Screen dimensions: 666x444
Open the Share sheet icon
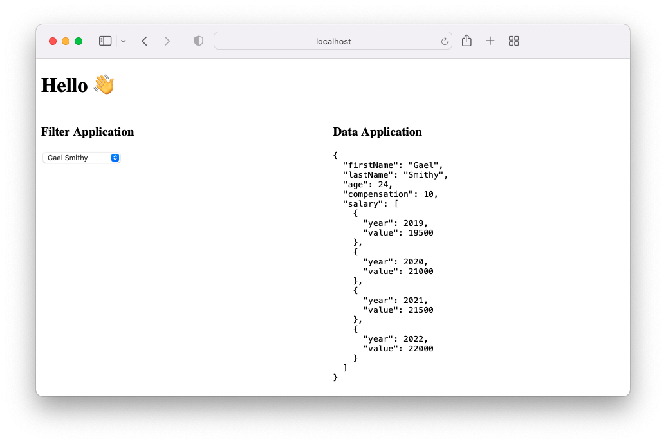(x=467, y=41)
